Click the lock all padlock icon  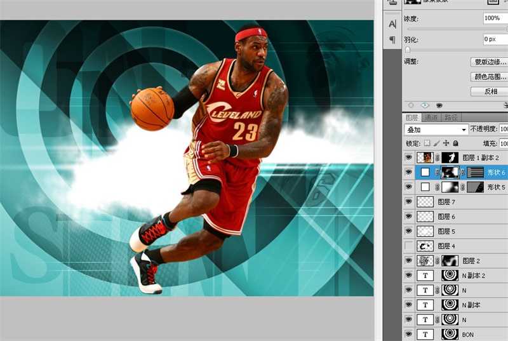(455, 144)
